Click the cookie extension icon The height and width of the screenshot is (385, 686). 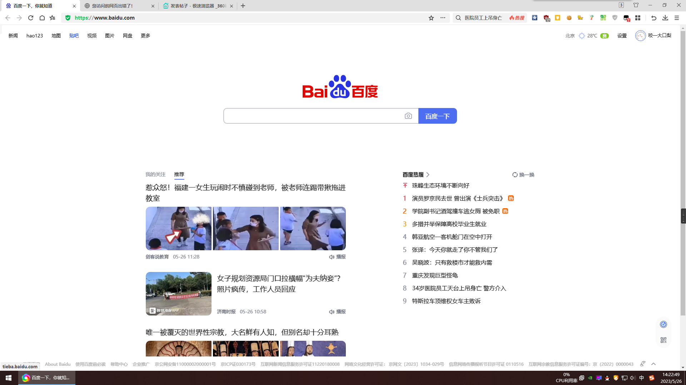(x=569, y=18)
